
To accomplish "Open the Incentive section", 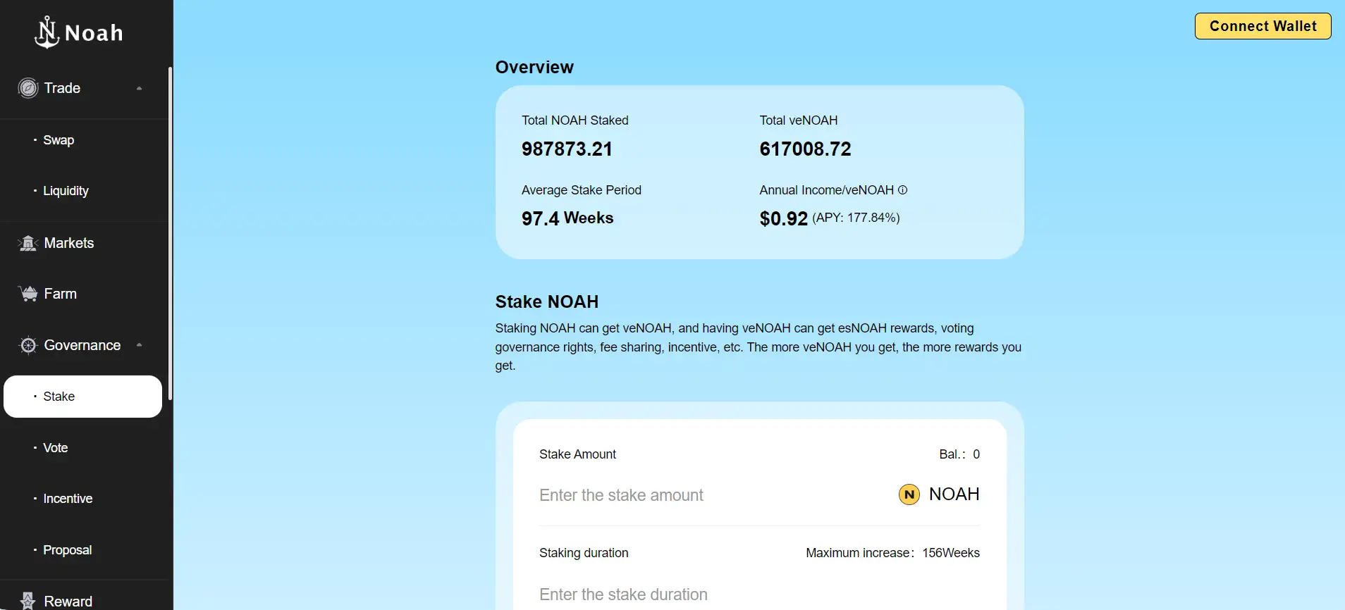I will pos(68,499).
